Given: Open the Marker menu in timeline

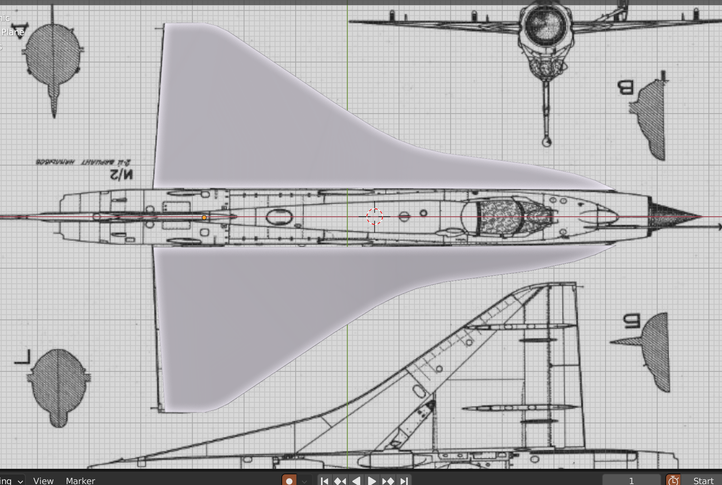Looking at the screenshot, I should (80, 481).
